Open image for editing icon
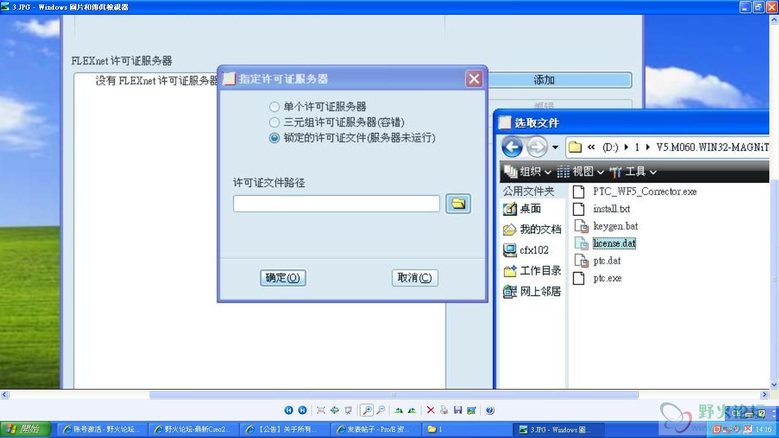Viewport: 779px width, 438px height. [472, 410]
